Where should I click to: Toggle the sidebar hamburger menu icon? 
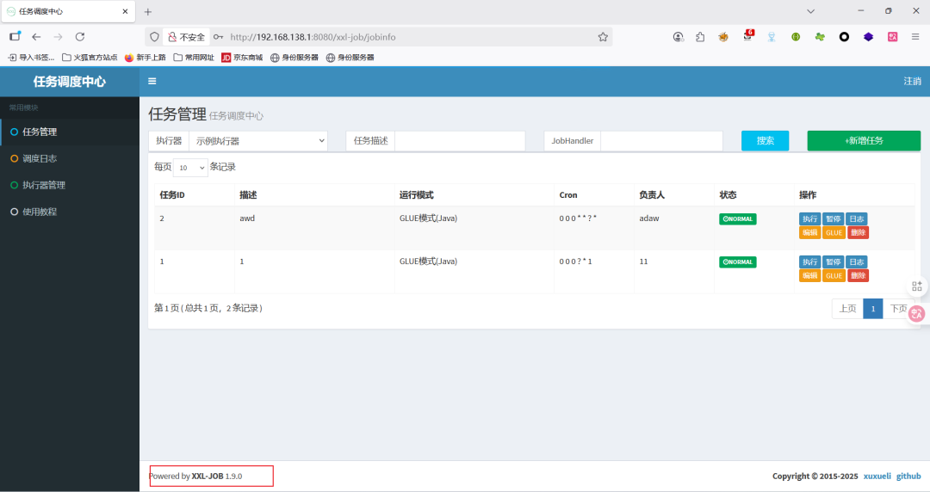tap(152, 81)
